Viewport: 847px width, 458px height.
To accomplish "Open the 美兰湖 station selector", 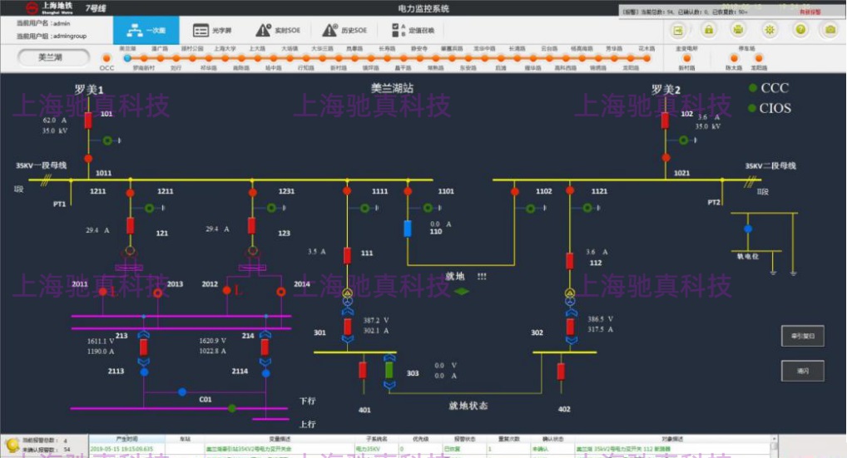I will click(x=52, y=58).
